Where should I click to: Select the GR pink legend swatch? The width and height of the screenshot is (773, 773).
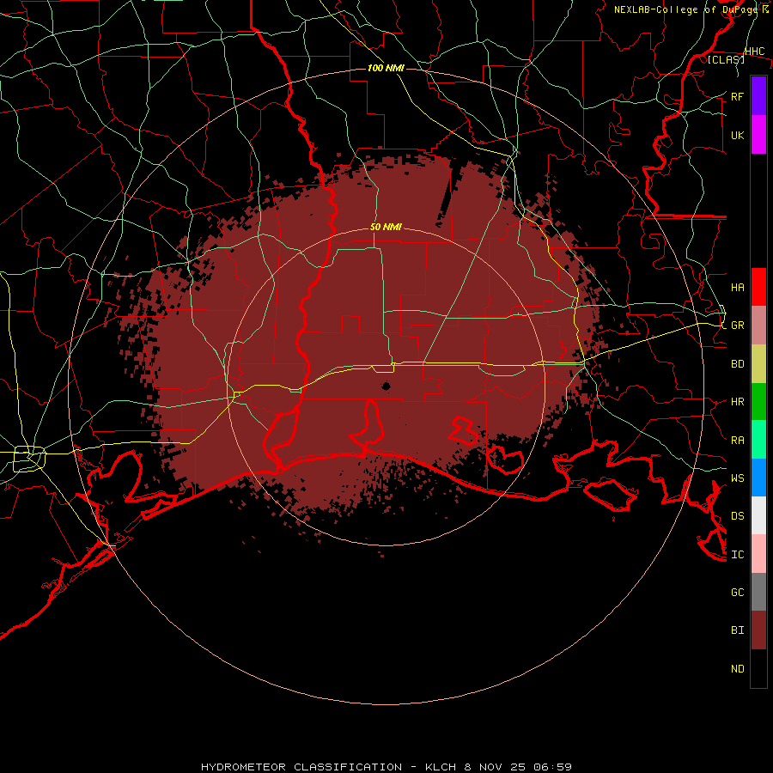pos(758,326)
